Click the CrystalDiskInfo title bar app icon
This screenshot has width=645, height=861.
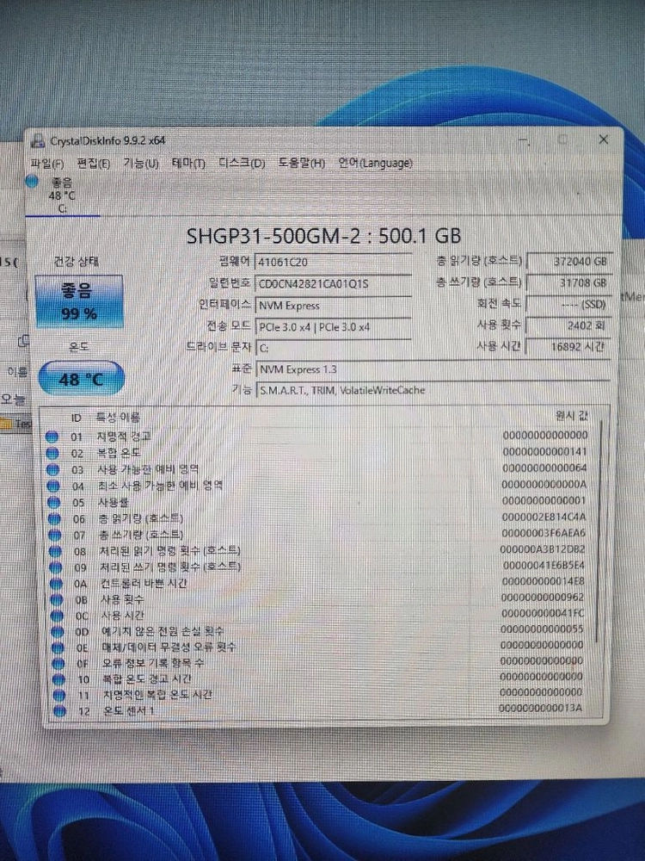[x=37, y=140]
